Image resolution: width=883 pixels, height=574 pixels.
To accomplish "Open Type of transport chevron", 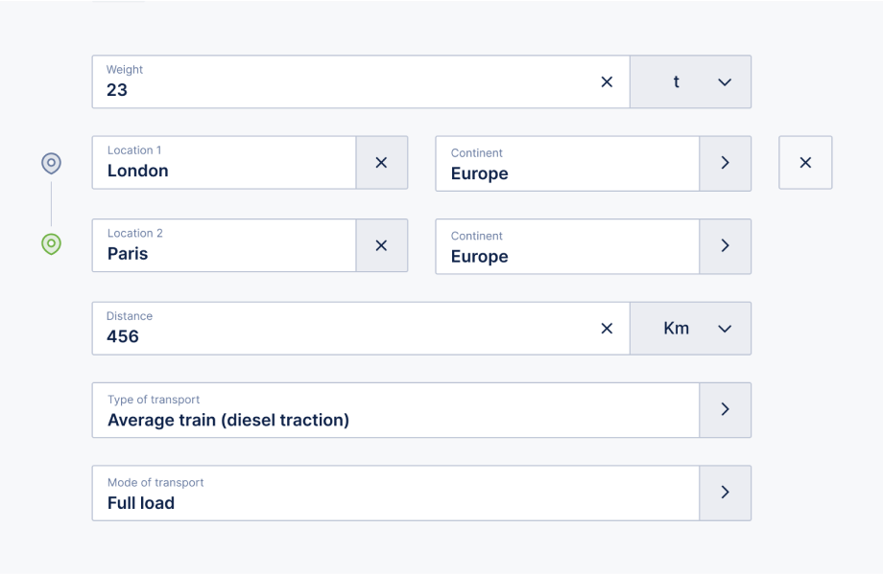I will pos(726,410).
